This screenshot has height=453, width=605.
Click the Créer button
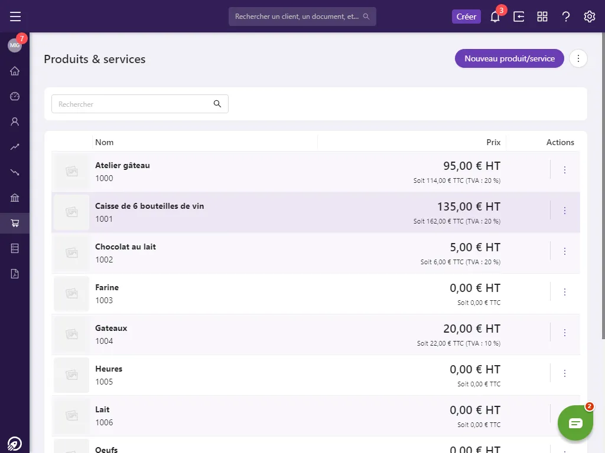pyautogui.click(x=466, y=17)
